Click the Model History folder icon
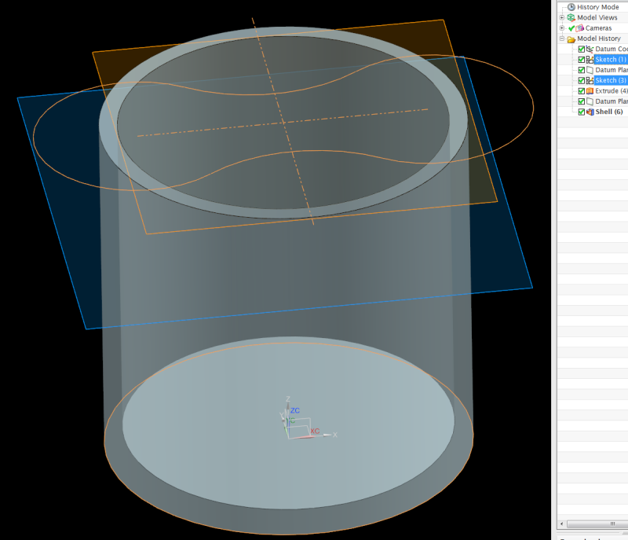628x540 pixels. point(571,39)
